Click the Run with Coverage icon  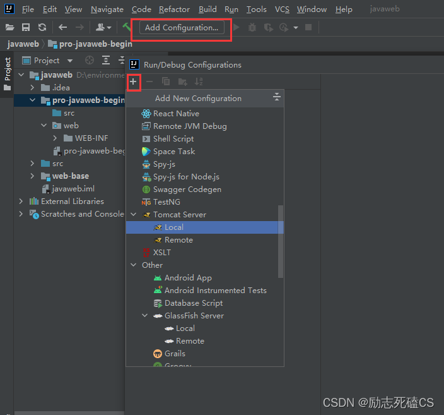(268, 27)
